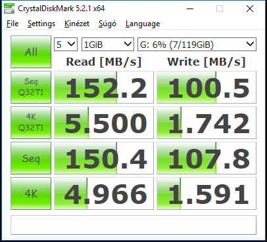Open the Kinézet menu
This screenshot has height=242, width=267.
[77, 24]
